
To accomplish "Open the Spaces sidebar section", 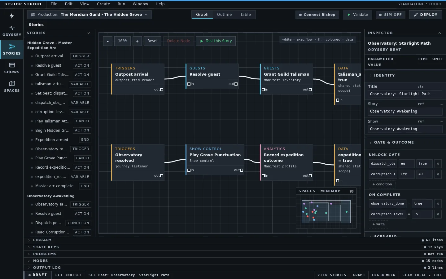I will (x=12, y=86).
